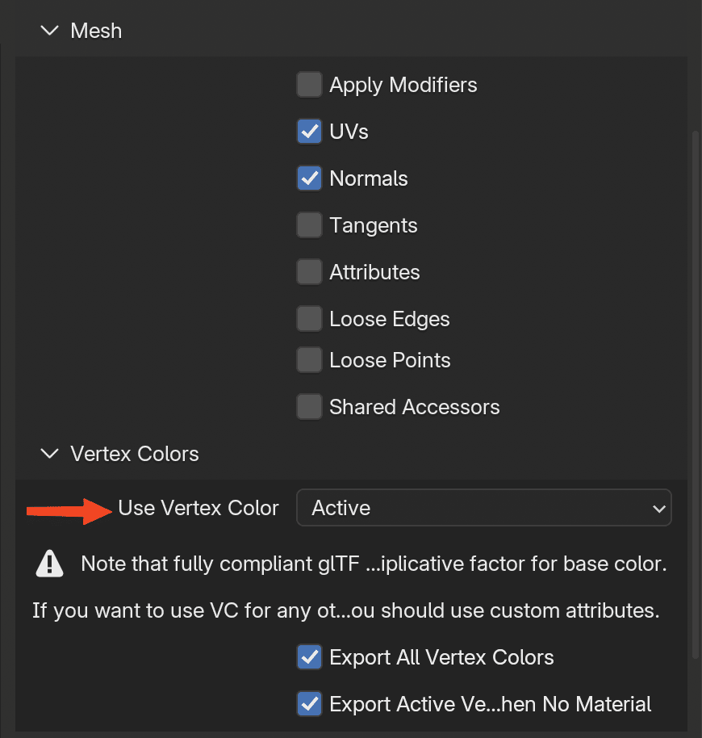
Task: Click the warning triangle icon
Action: [x=49, y=563]
